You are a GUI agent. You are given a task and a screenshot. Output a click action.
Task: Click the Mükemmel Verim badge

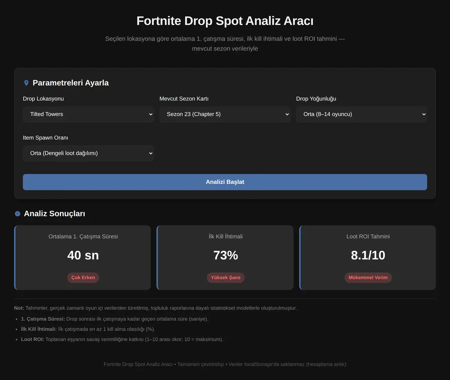point(368,278)
